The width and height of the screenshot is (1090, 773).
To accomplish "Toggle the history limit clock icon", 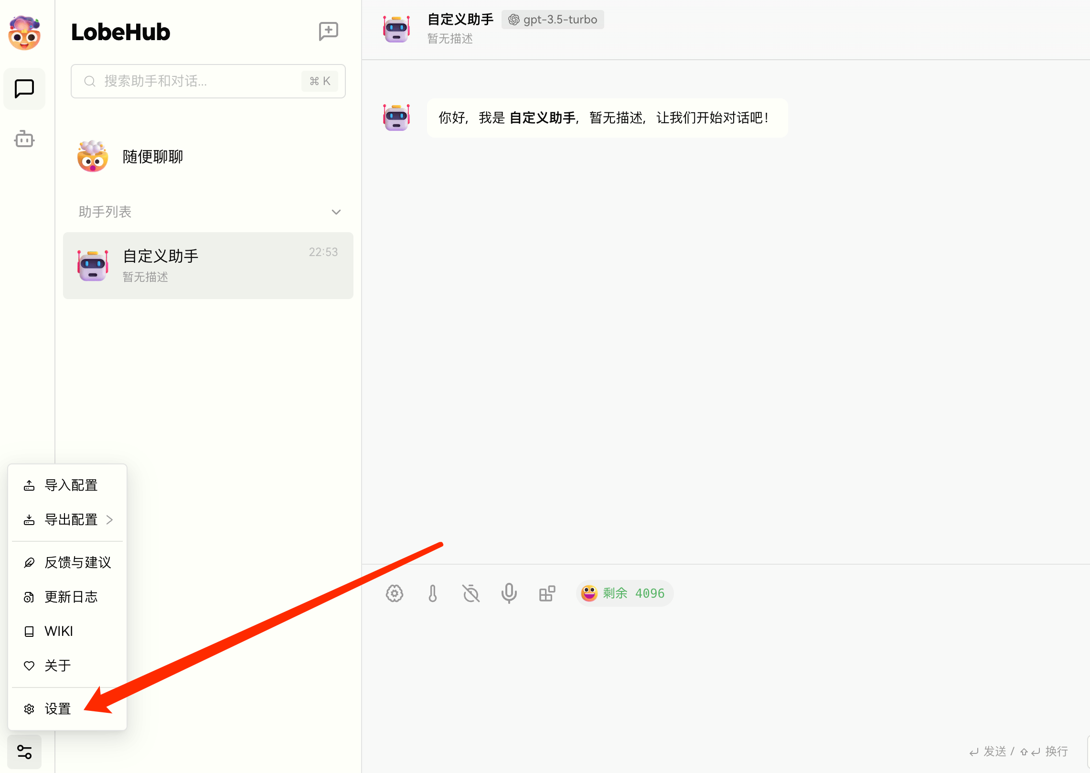I will (471, 593).
